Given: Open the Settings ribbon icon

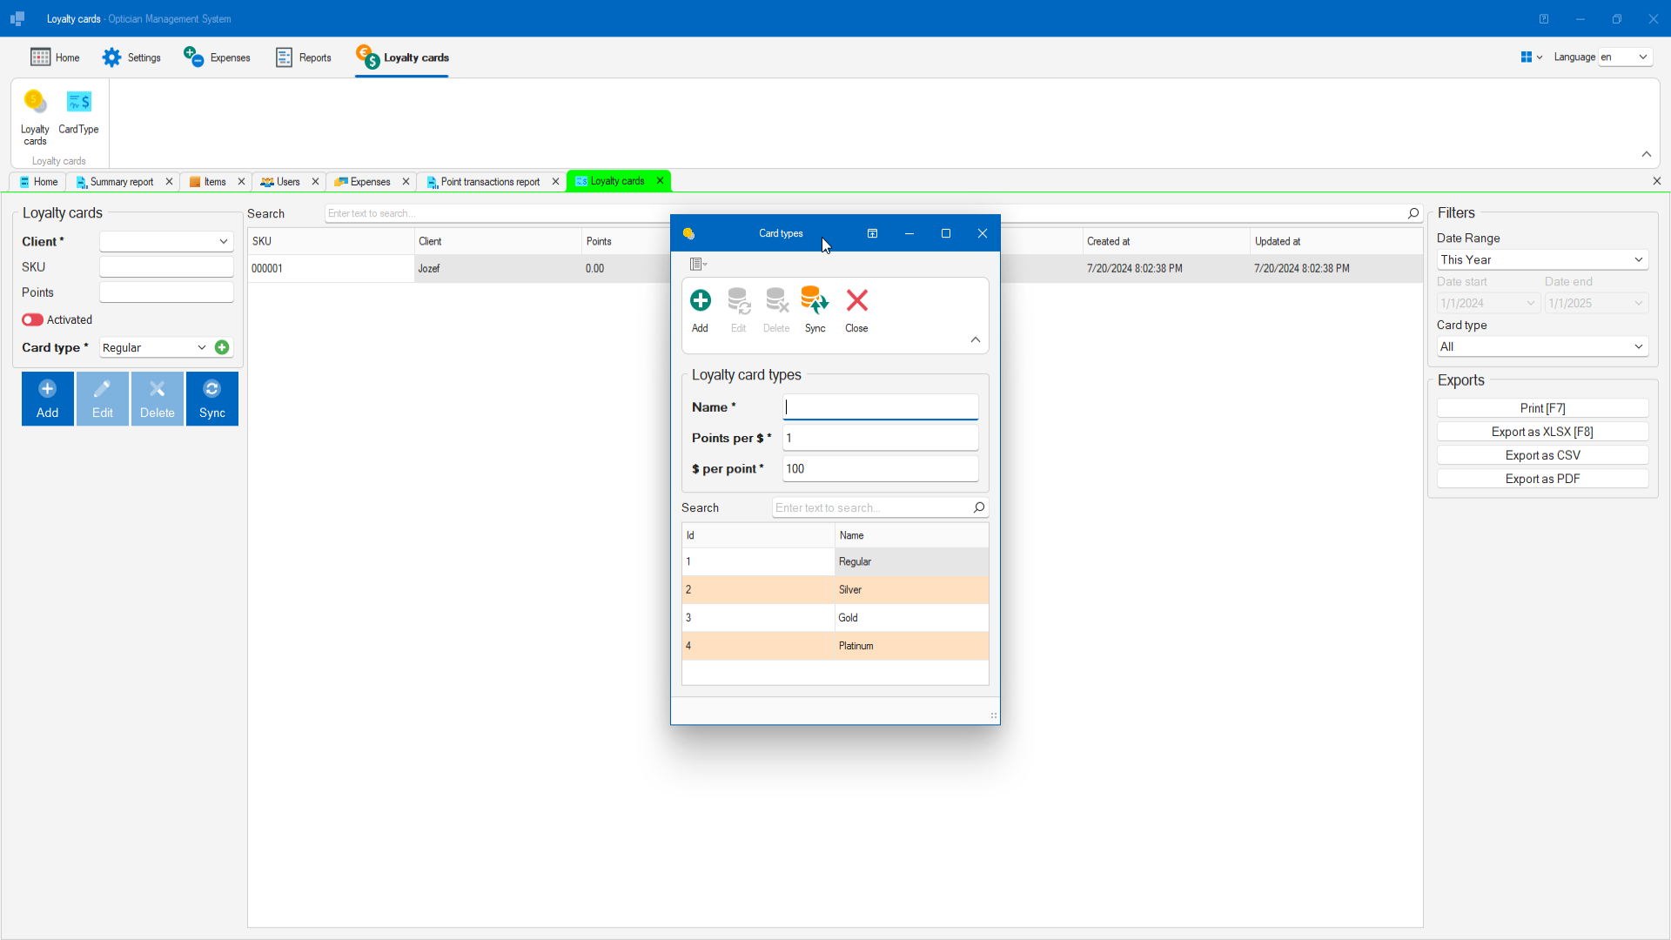Looking at the screenshot, I should point(112,57).
